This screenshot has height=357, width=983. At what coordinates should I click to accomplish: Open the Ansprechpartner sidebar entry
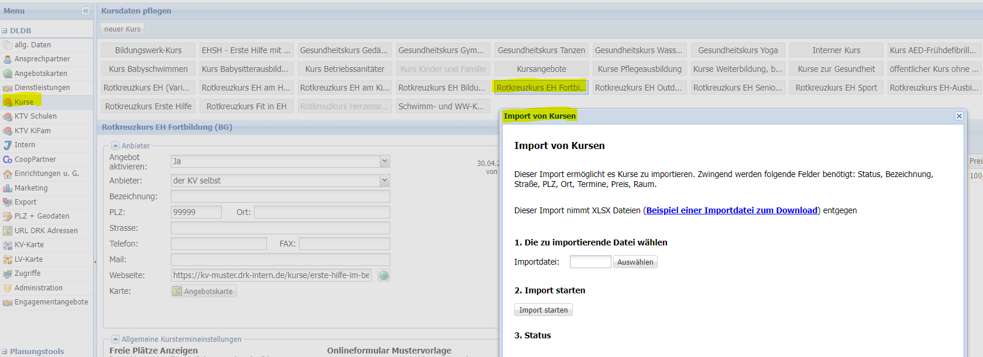click(x=42, y=59)
